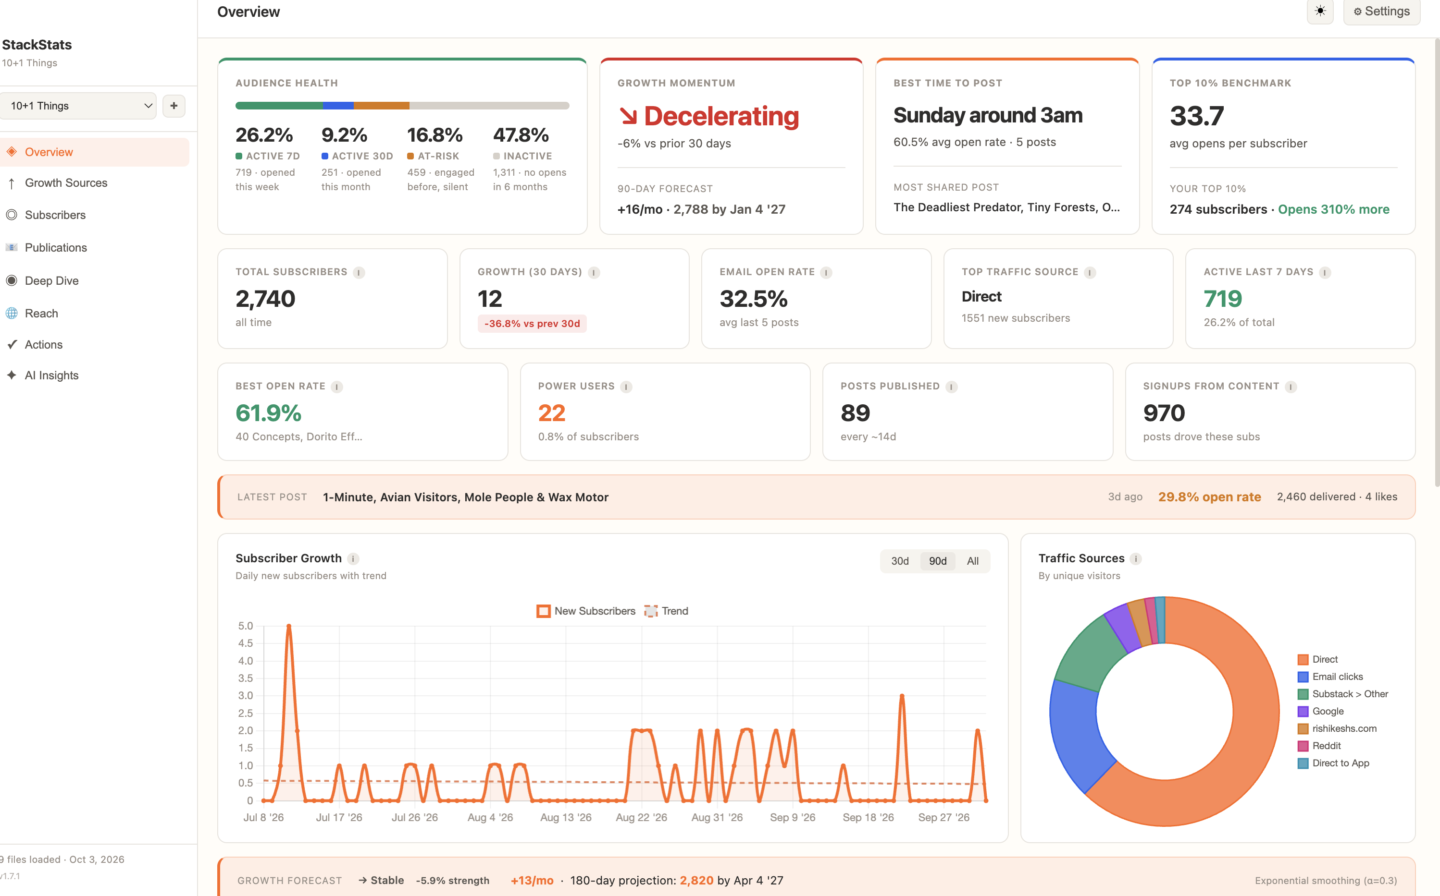Viewport: 1440px width, 896px height.
Task: Show info for Power Users
Action: [626, 387]
